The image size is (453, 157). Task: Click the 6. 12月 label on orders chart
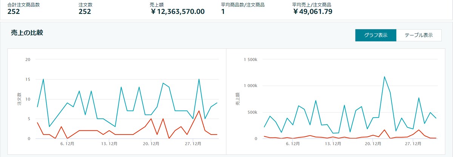tap(67, 143)
